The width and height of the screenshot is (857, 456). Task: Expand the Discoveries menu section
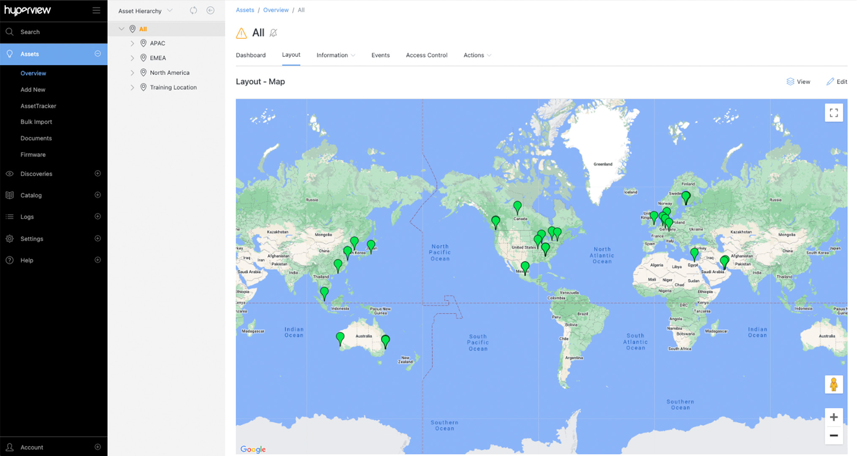pyautogui.click(x=98, y=174)
